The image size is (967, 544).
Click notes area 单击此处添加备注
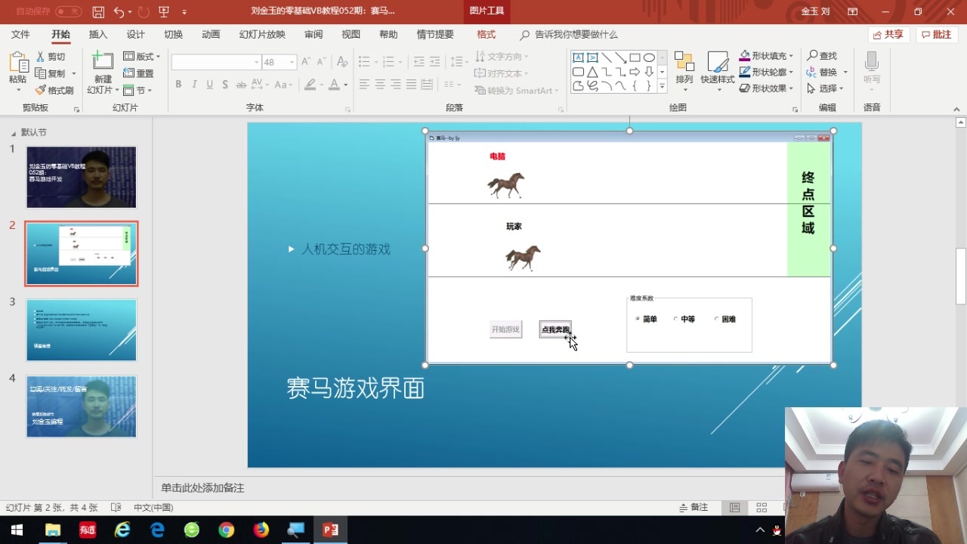(x=202, y=488)
